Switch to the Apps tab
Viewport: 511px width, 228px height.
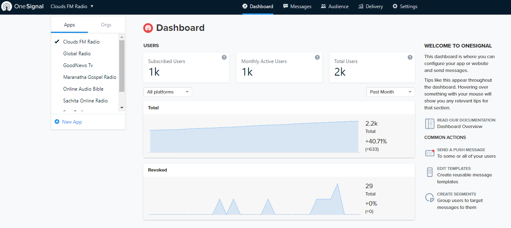70,25
